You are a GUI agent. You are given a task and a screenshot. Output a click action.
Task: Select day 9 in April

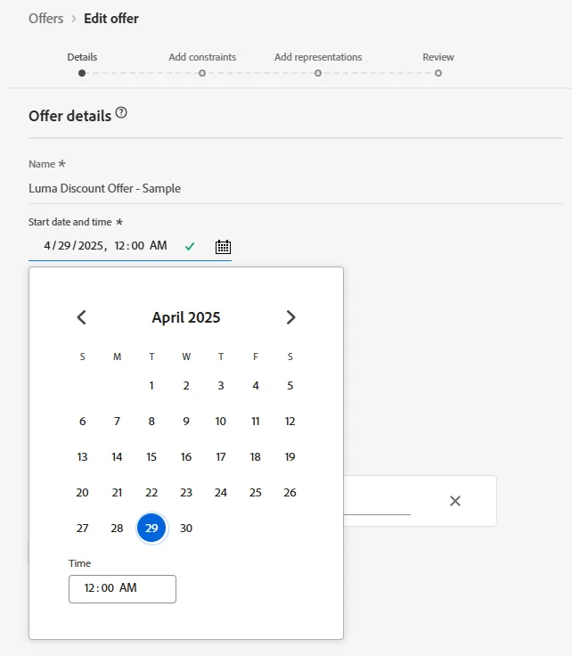[x=186, y=421]
